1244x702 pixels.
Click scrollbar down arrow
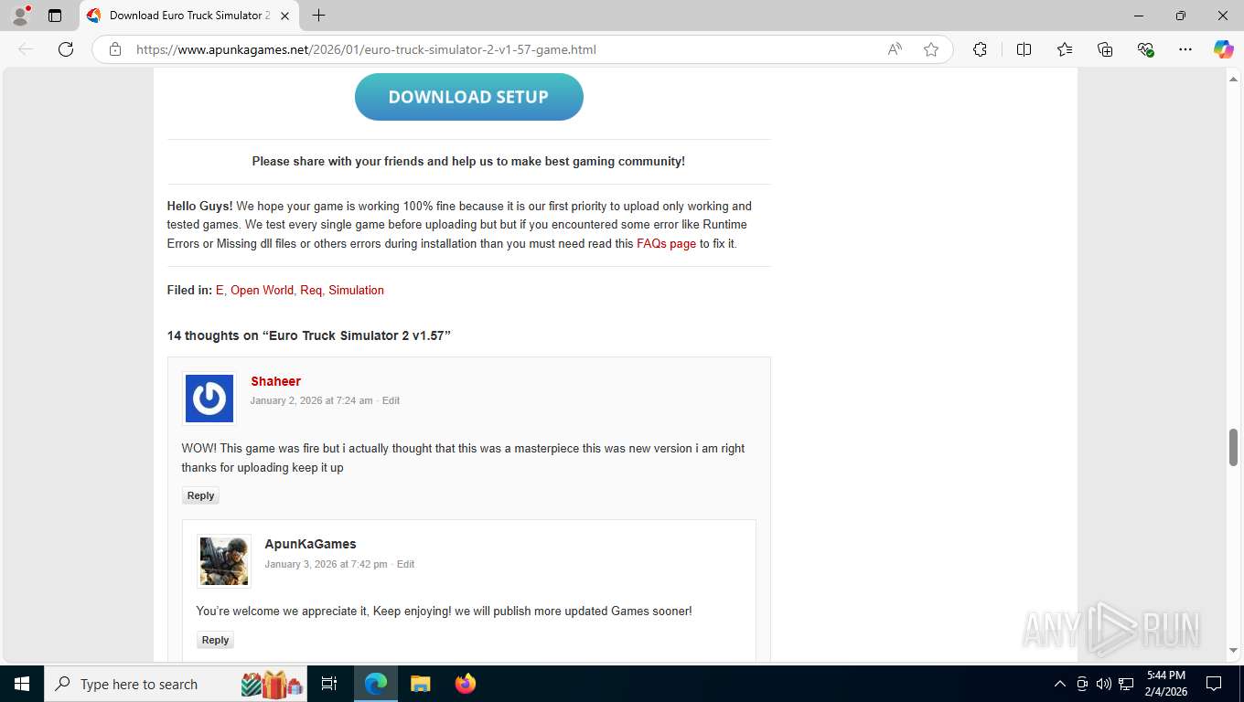1233,651
